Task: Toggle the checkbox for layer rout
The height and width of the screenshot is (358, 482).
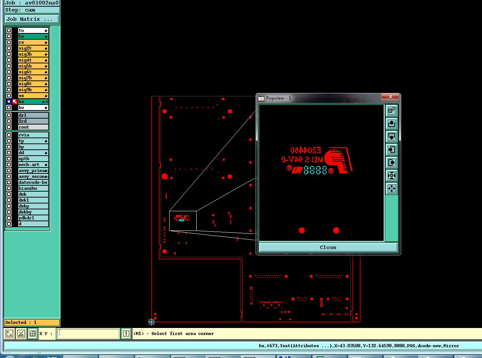Action: [9, 127]
